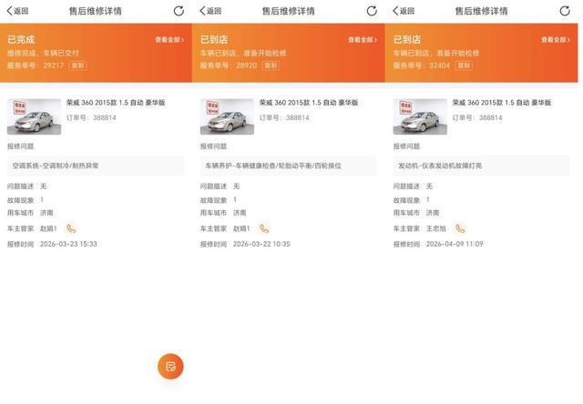Viewport: 583px width, 404px height.
Task: Copy service number 32404
Action: click(464, 66)
